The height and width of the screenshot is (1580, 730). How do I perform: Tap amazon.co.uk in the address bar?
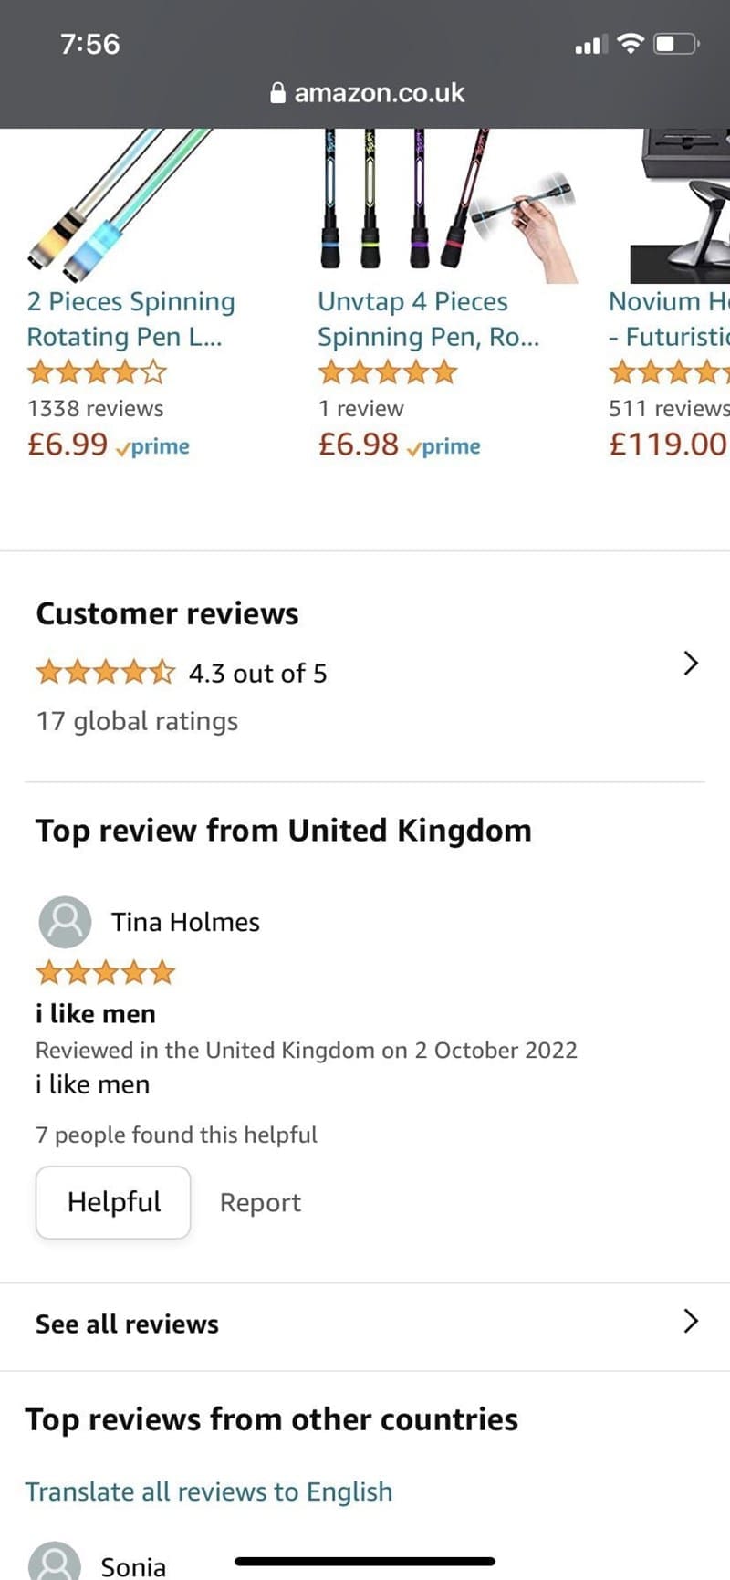click(380, 91)
